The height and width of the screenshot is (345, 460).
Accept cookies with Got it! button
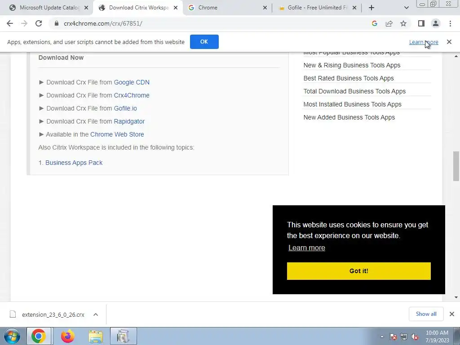(x=359, y=271)
